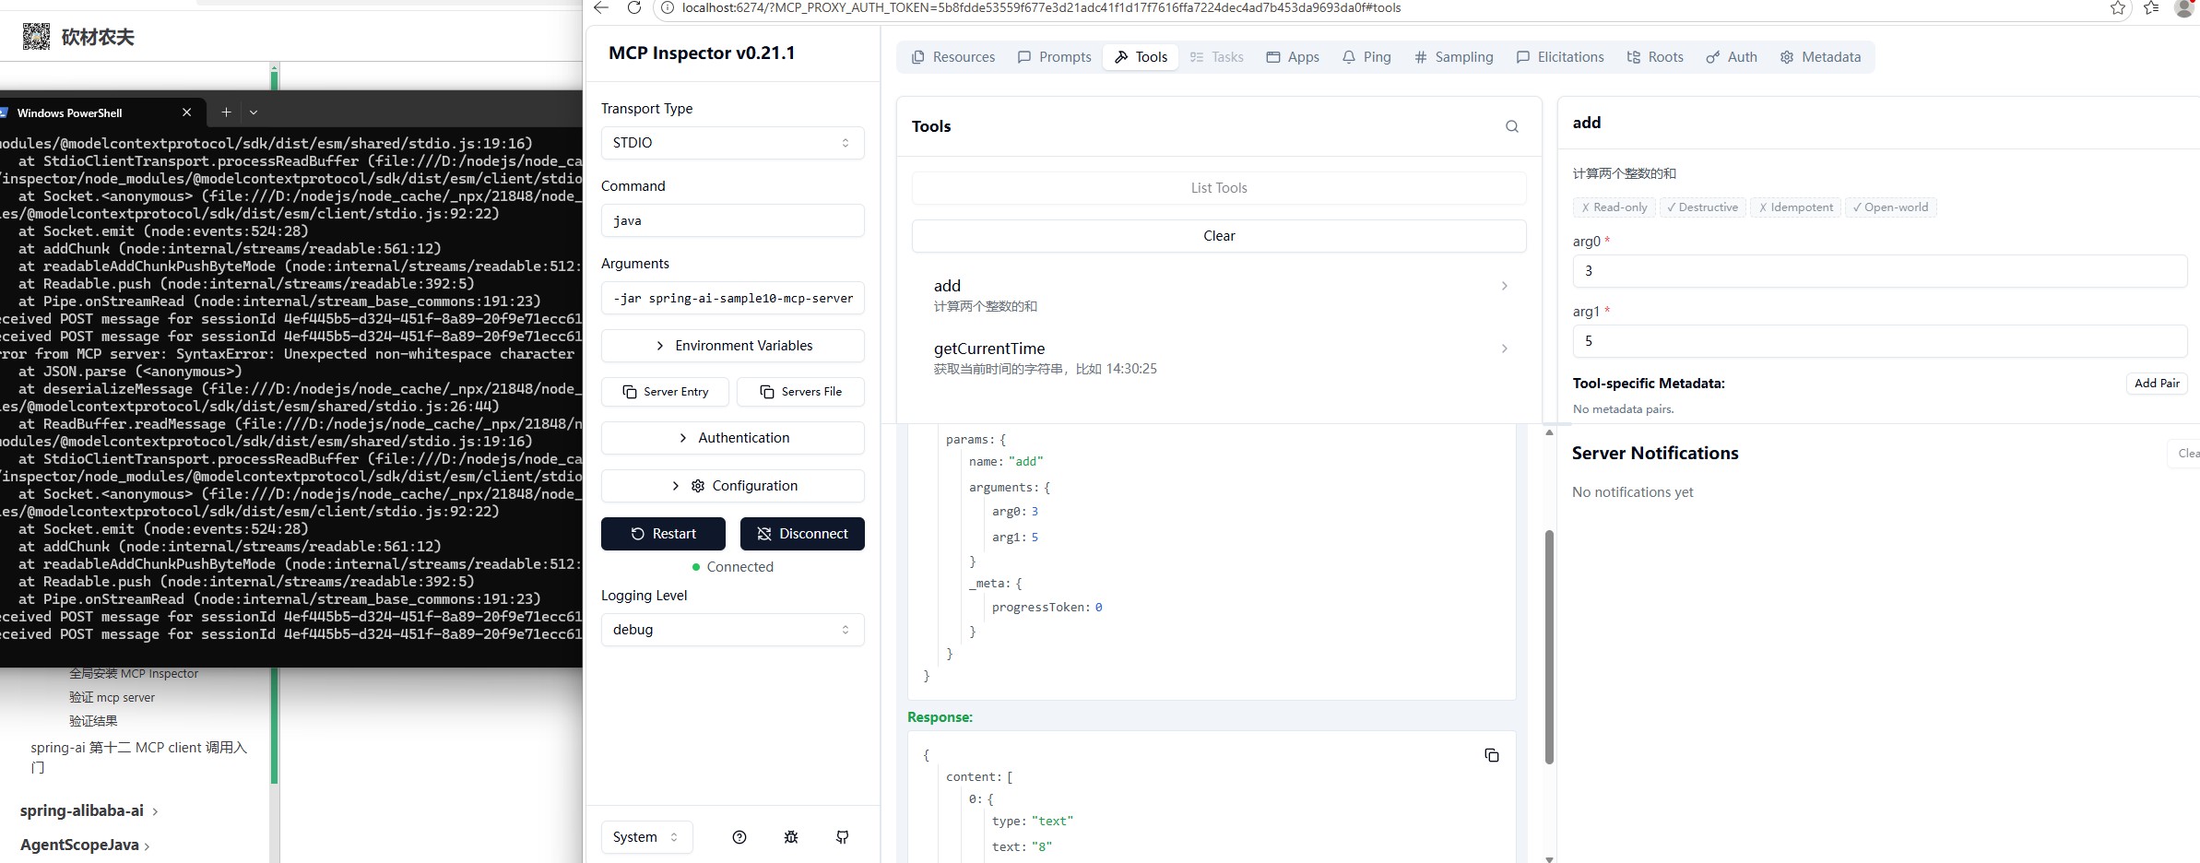Screen dimensions: 2200x863
Task: Click the Disconnect button
Action: click(x=802, y=534)
